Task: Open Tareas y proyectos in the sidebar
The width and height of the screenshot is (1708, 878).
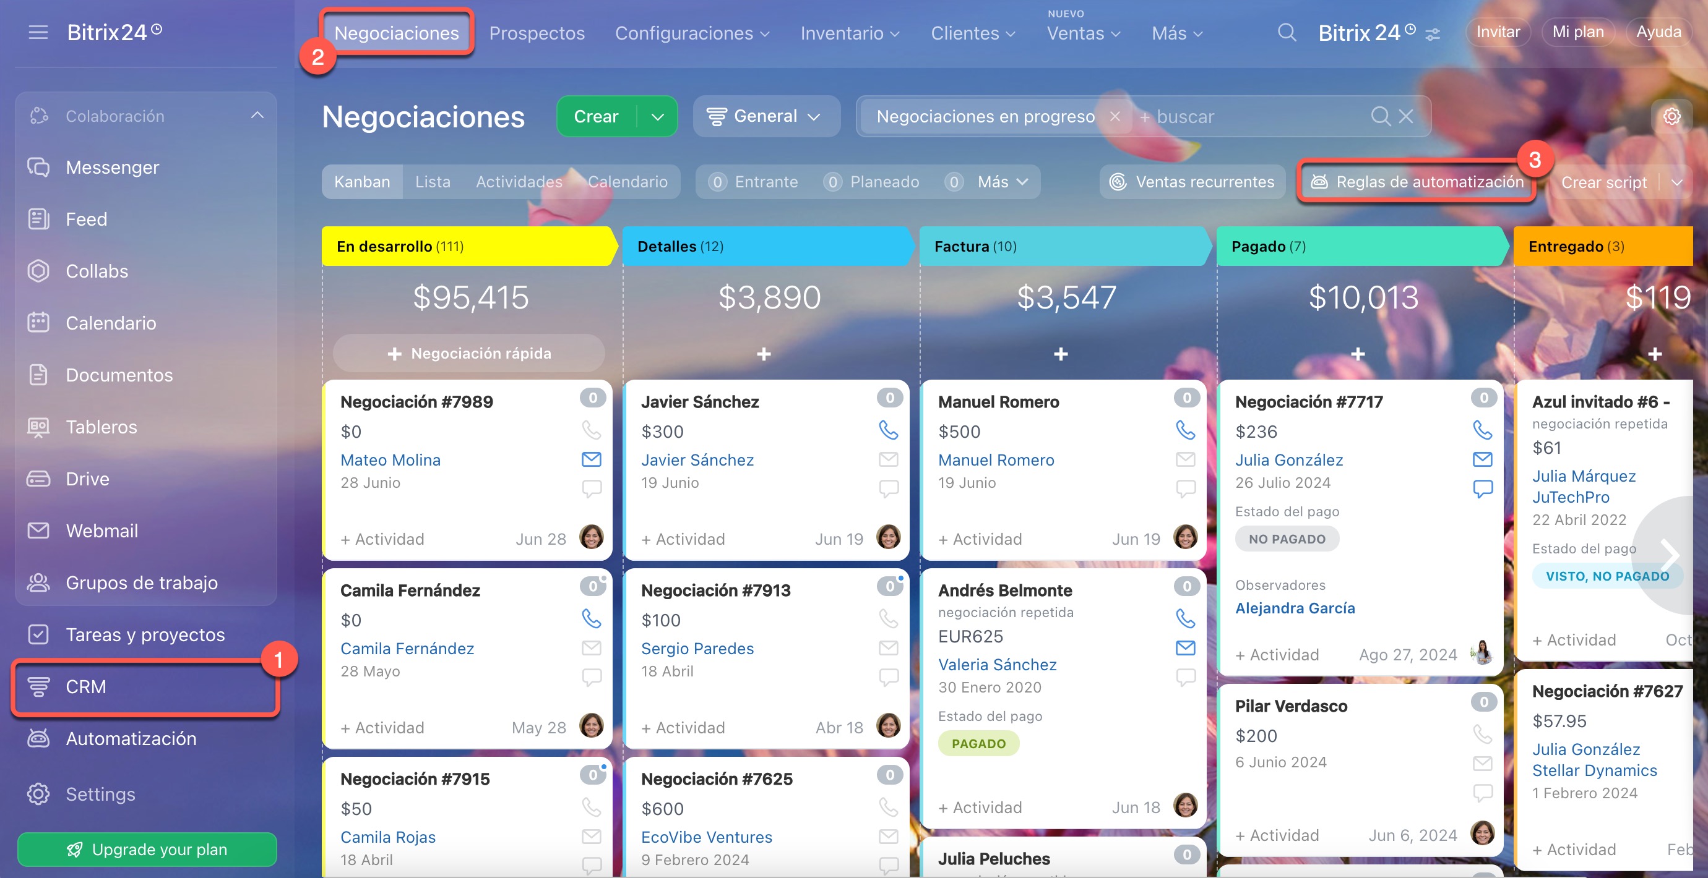Action: tap(146, 635)
